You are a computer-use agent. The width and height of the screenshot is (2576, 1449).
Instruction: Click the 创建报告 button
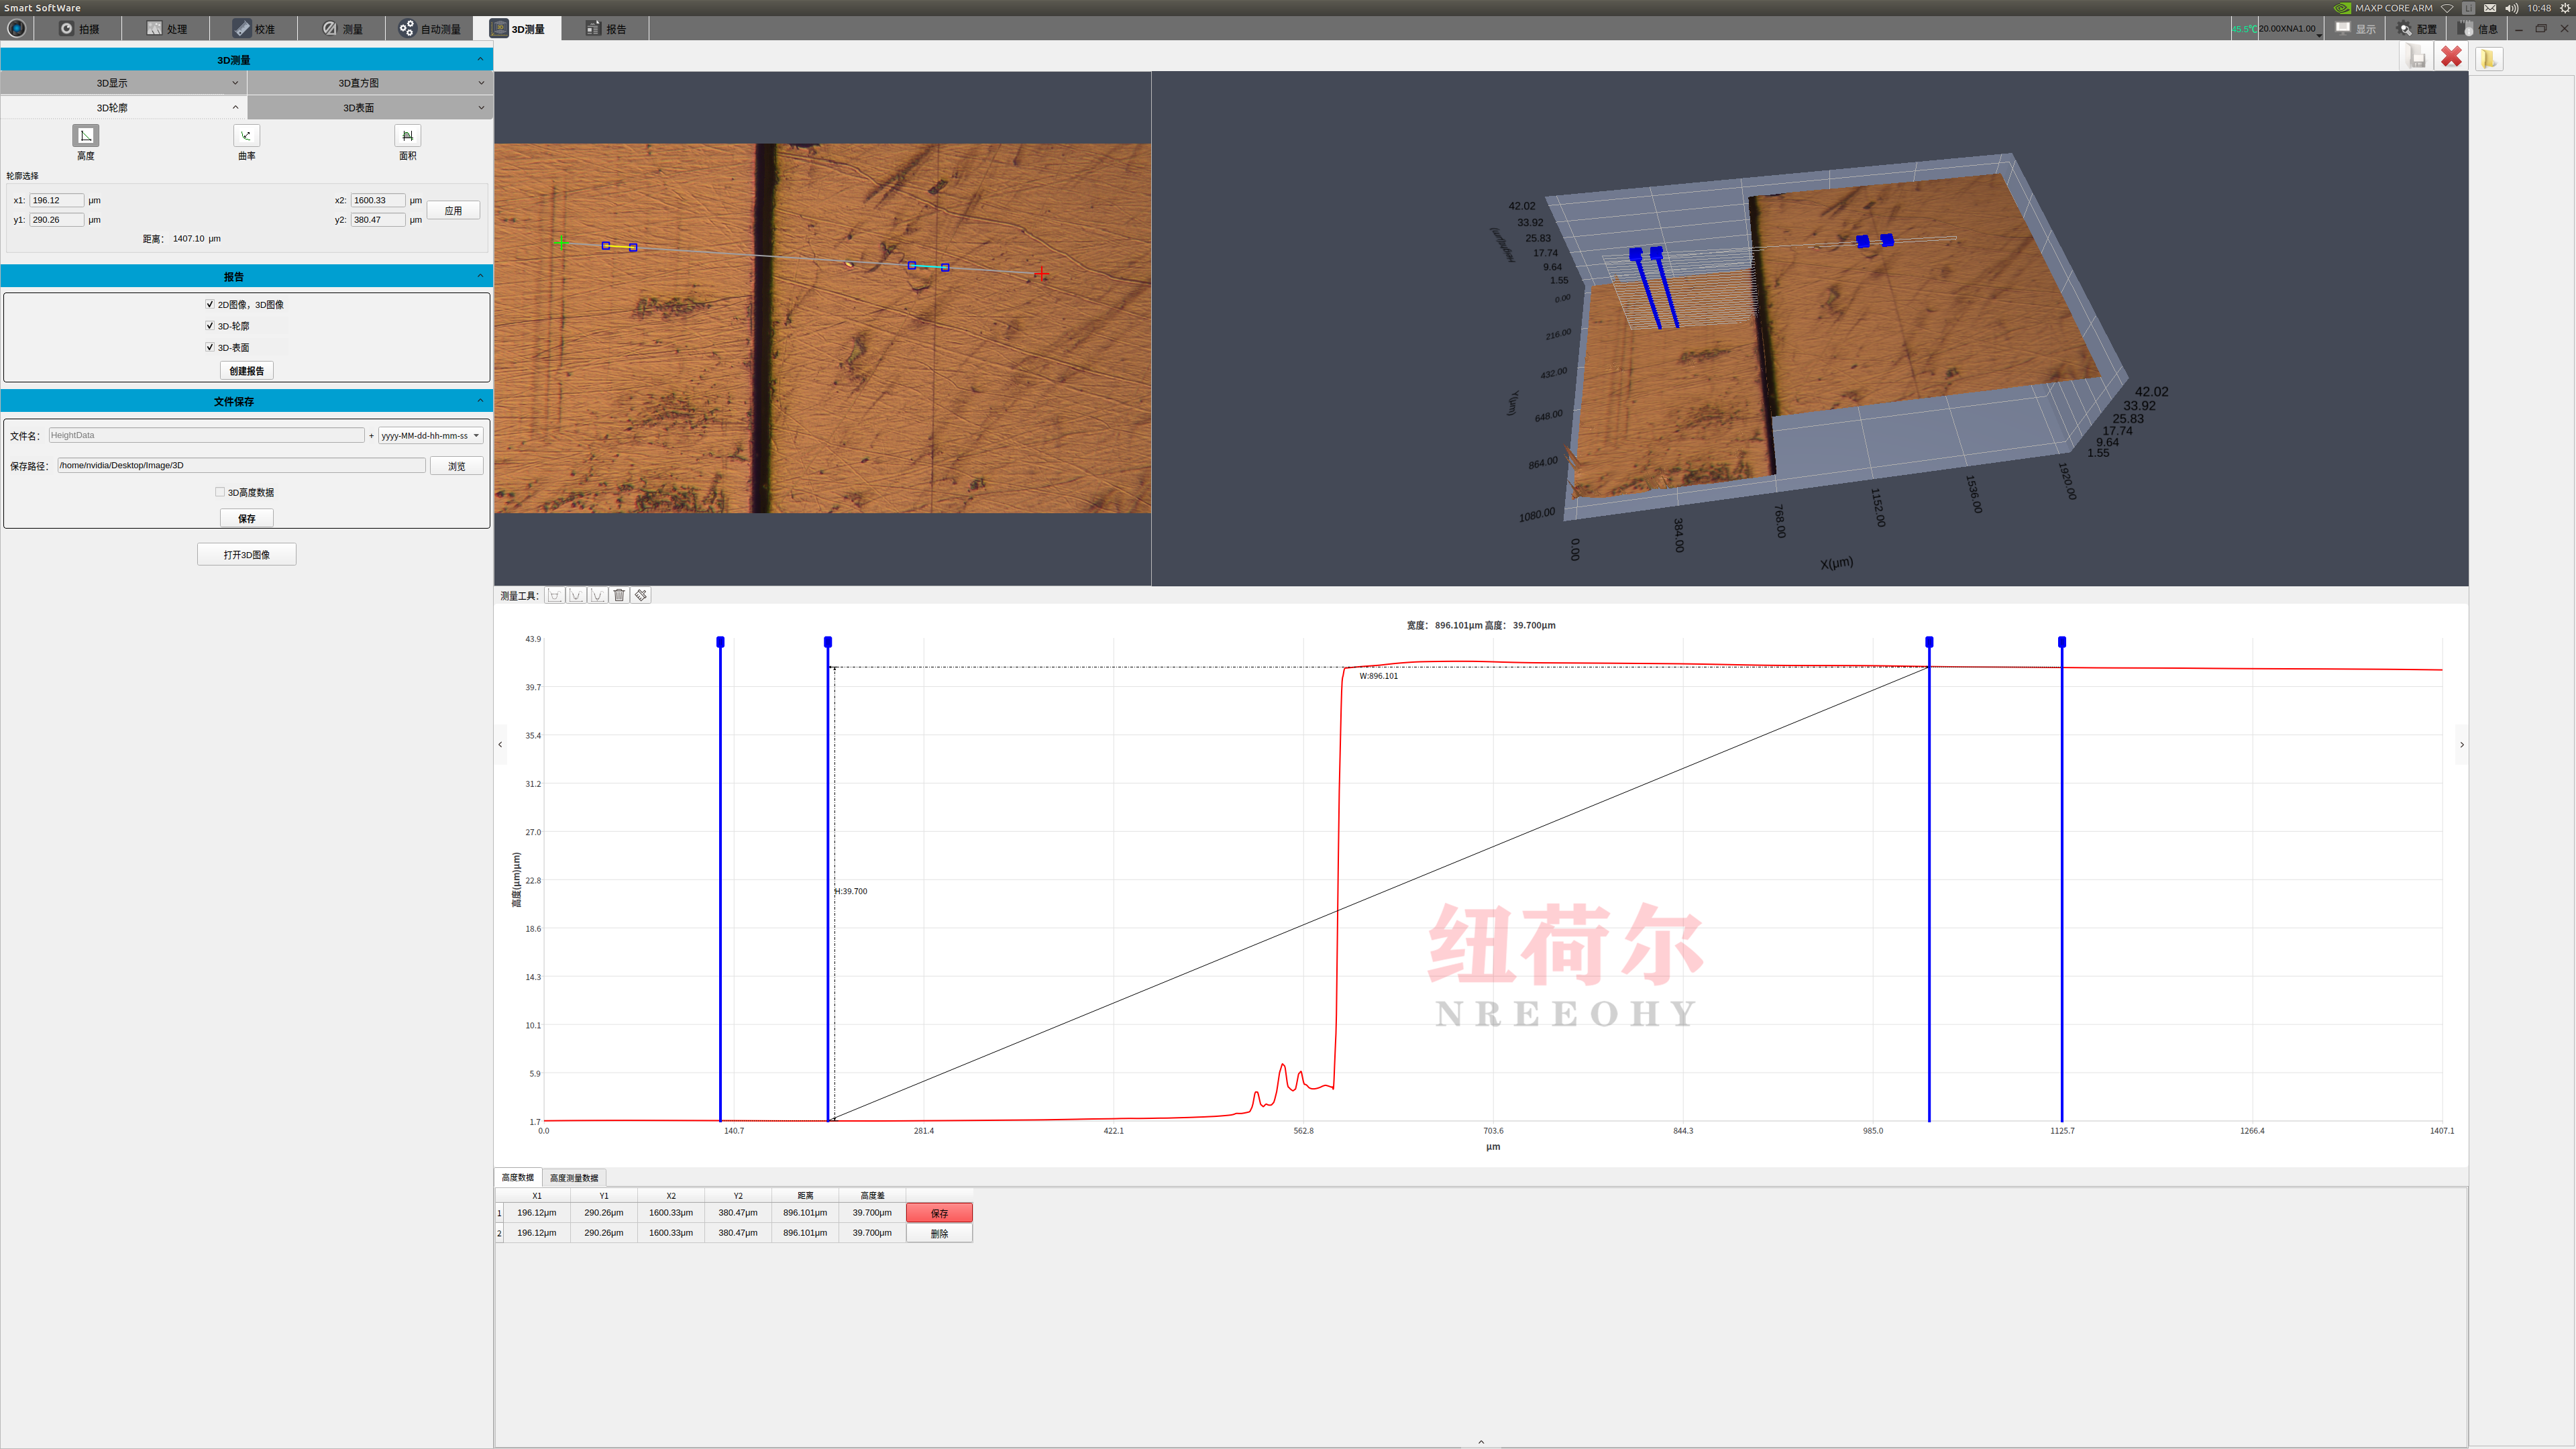coord(246,371)
